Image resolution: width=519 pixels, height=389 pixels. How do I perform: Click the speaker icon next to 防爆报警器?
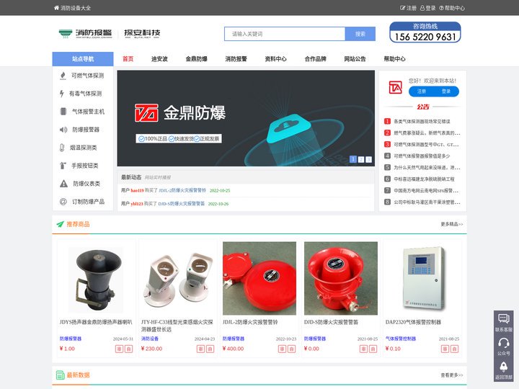pos(63,130)
